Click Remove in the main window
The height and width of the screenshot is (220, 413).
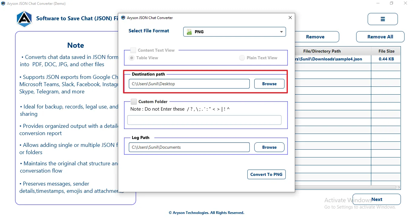(x=315, y=37)
